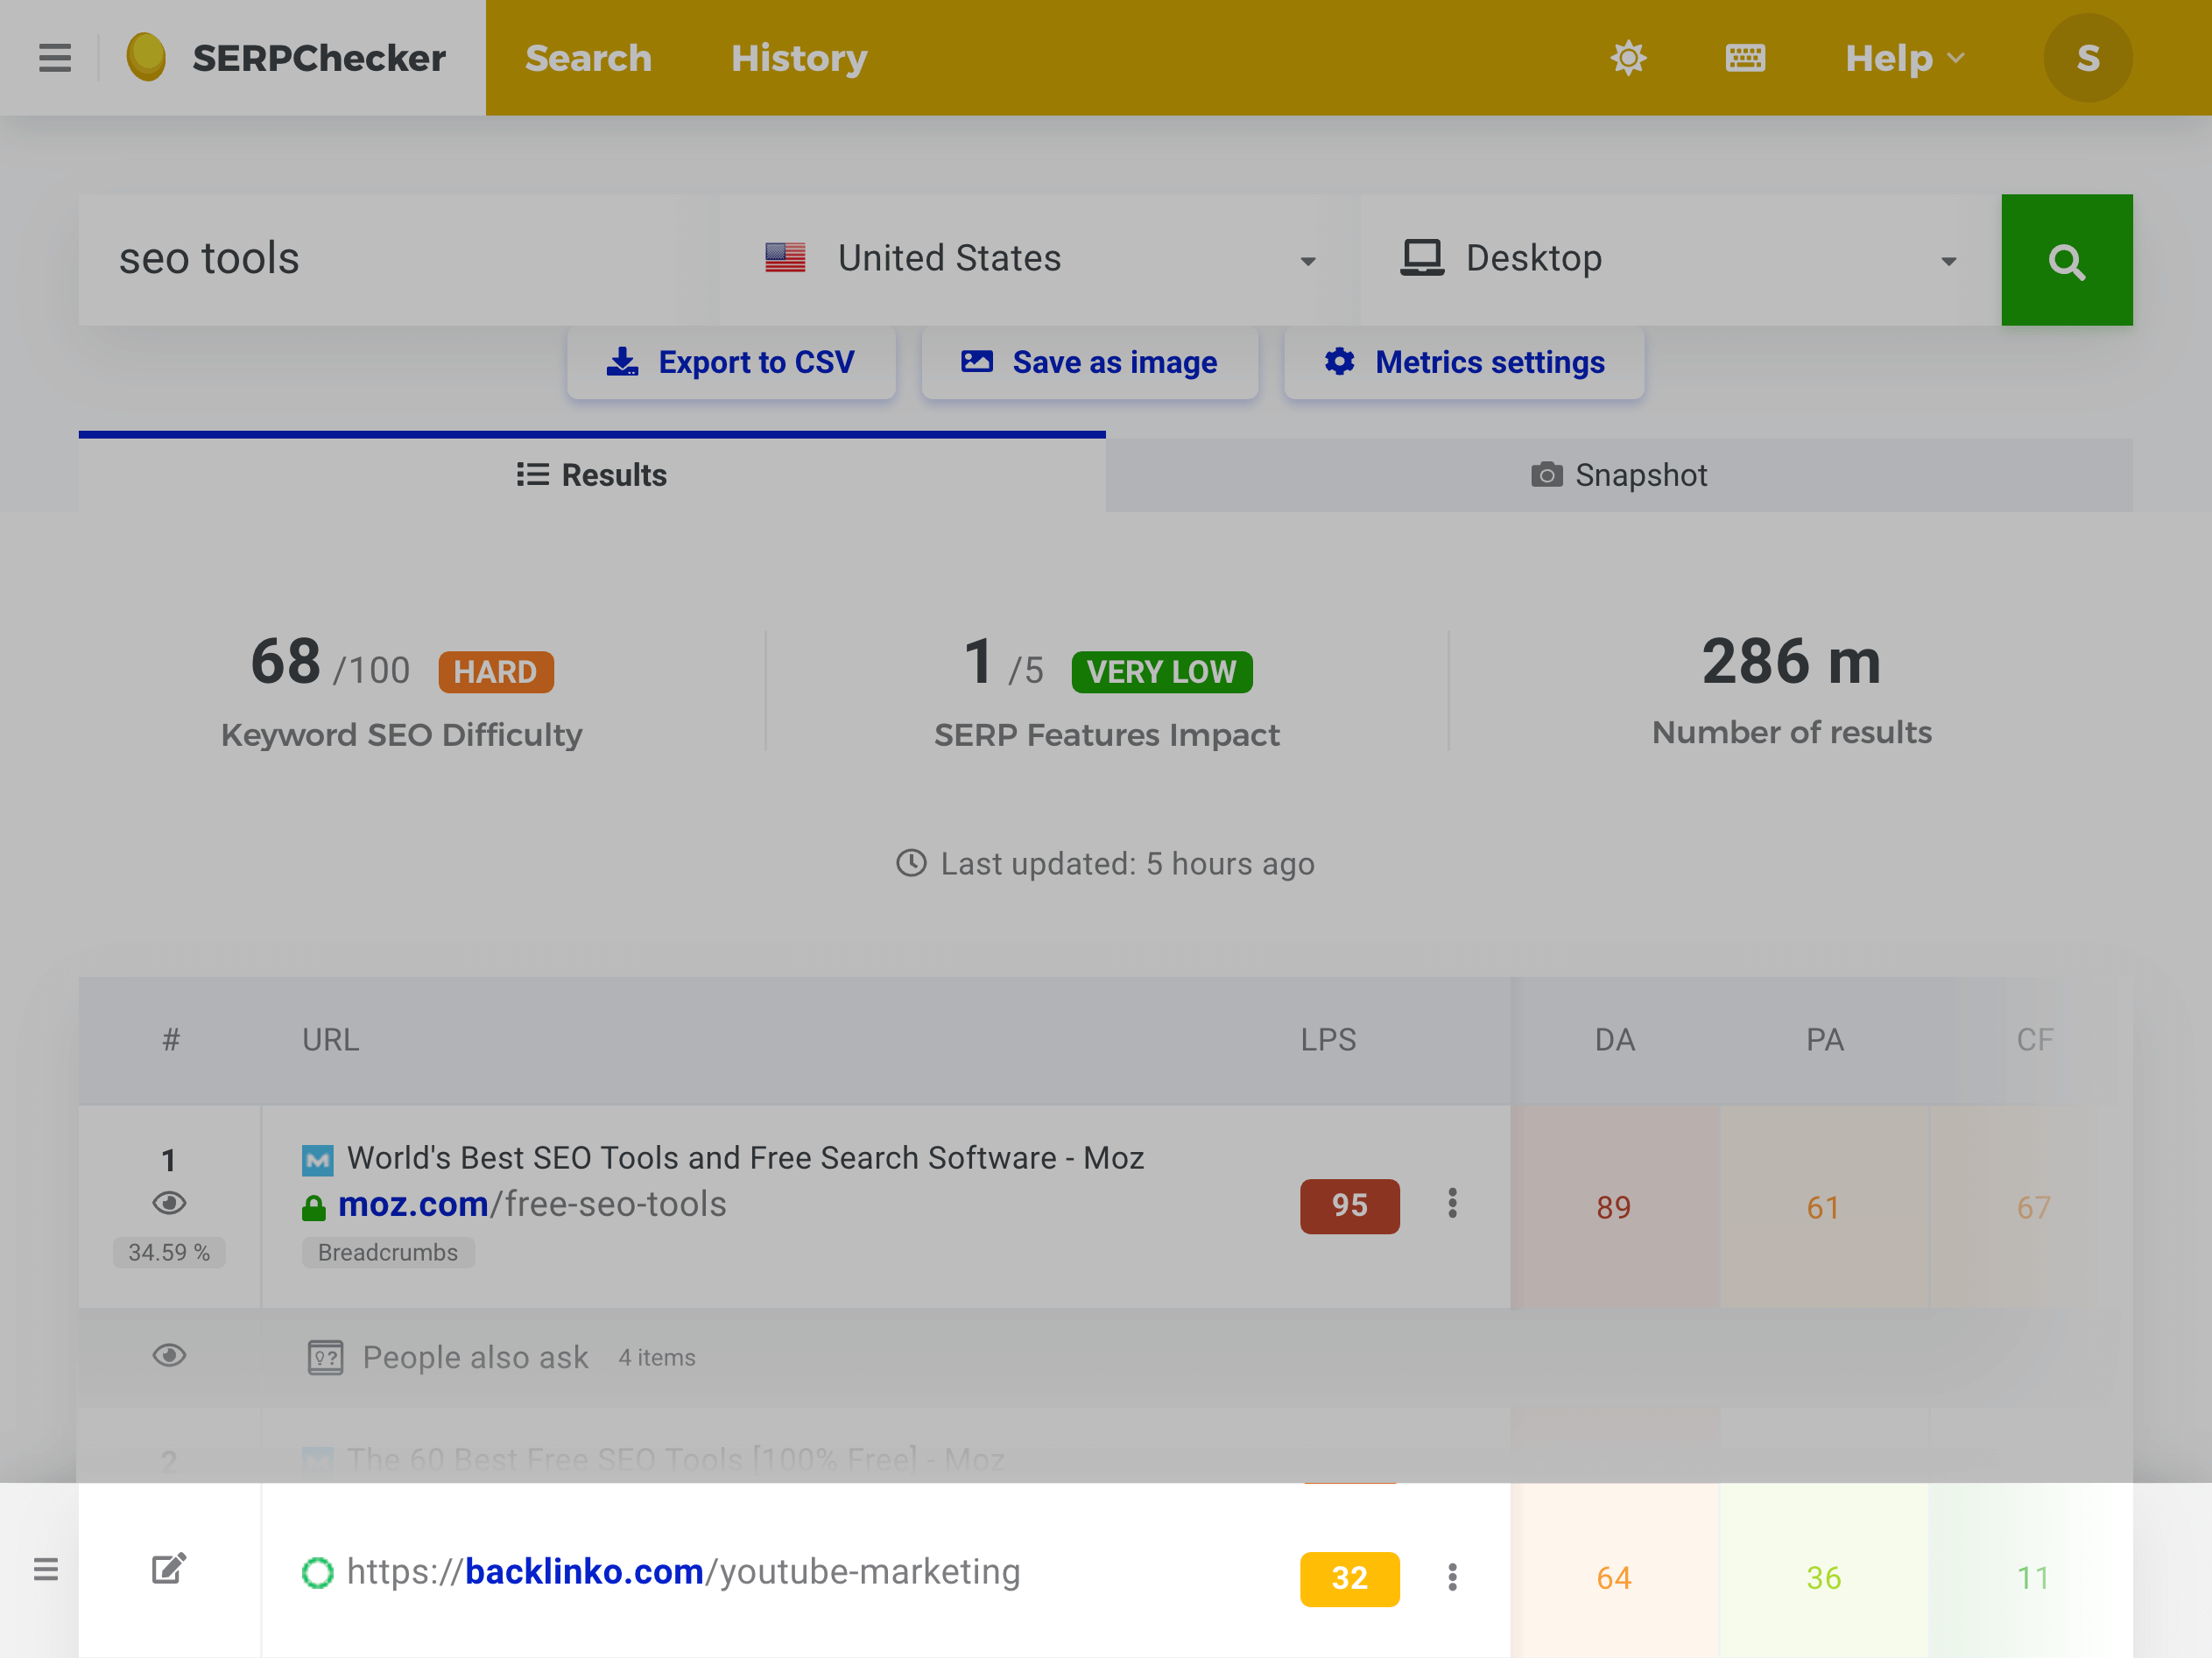Go to the History tab
Viewport: 2212px width, 1658px height.
pos(799,58)
